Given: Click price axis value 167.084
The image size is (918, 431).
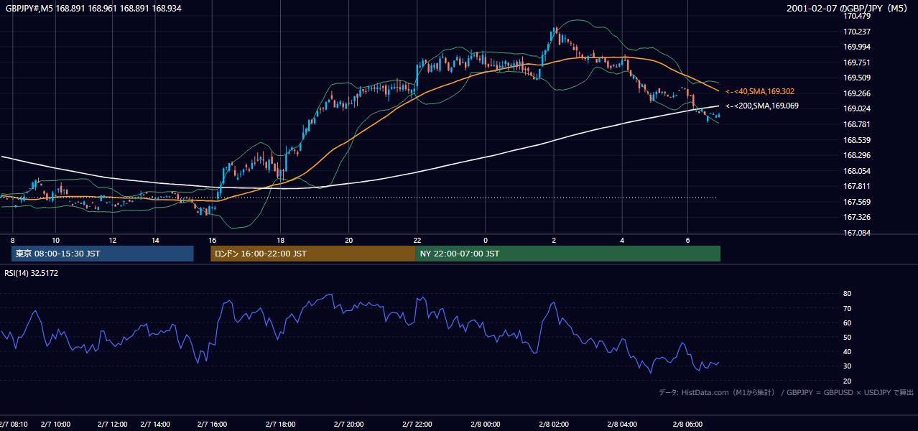Looking at the screenshot, I should pos(857,233).
